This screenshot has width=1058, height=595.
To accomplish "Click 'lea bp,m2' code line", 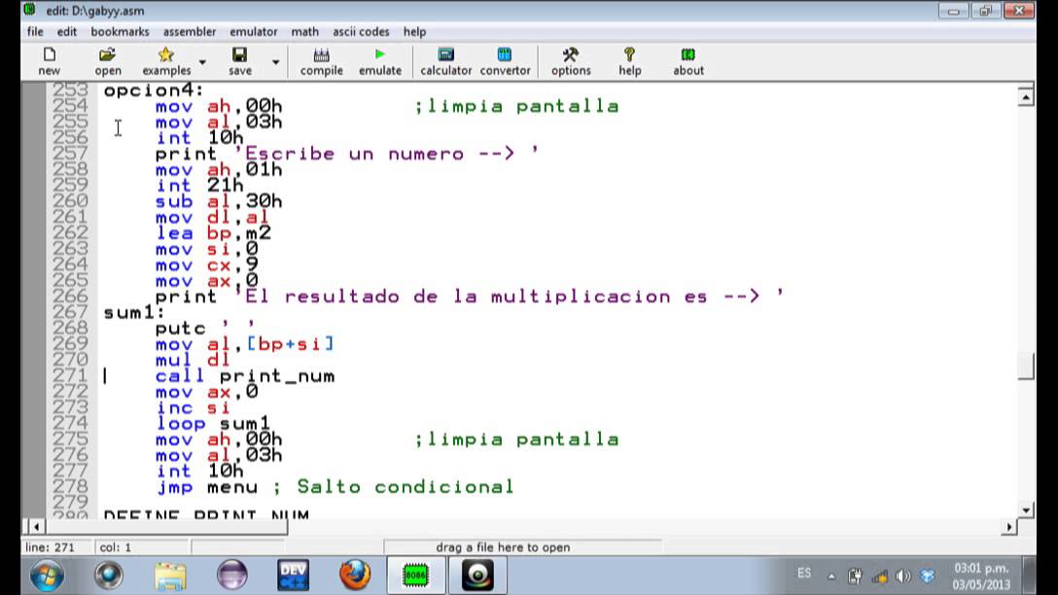I will click(x=213, y=233).
